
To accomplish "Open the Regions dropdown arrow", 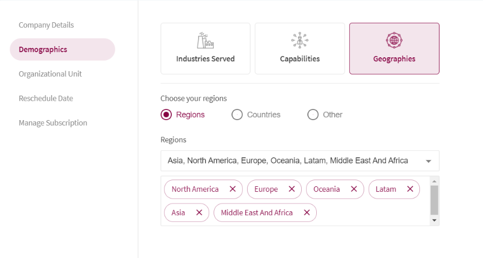I will coord(428,161).
